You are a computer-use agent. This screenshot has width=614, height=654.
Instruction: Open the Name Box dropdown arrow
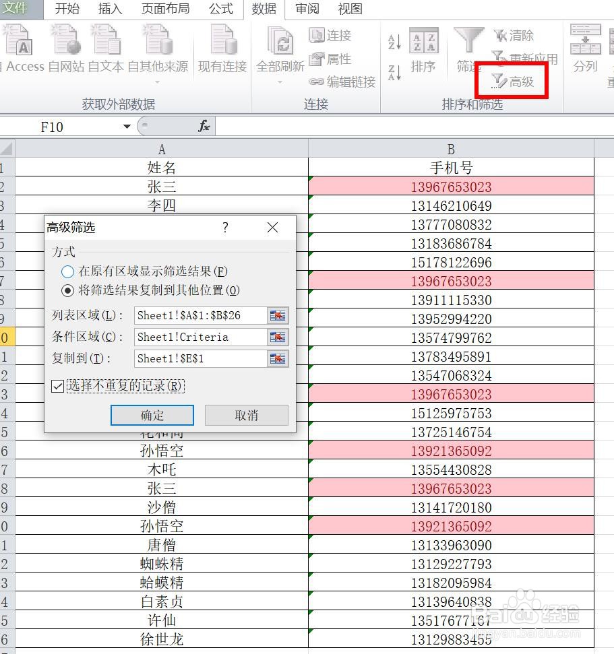127,126
